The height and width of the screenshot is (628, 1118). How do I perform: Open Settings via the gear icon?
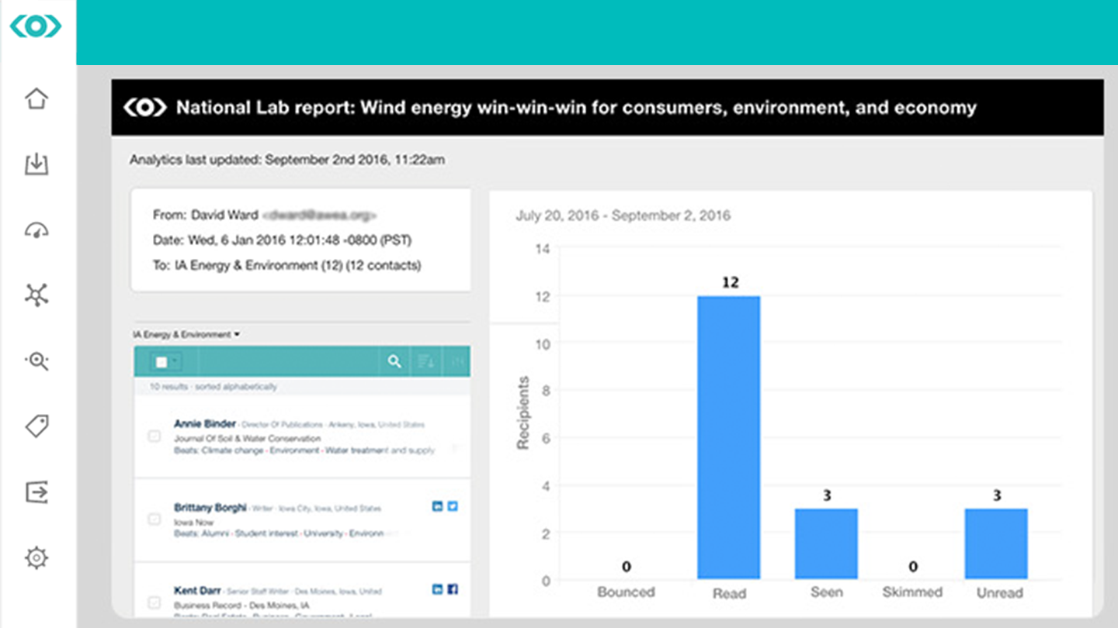[36, 557]
